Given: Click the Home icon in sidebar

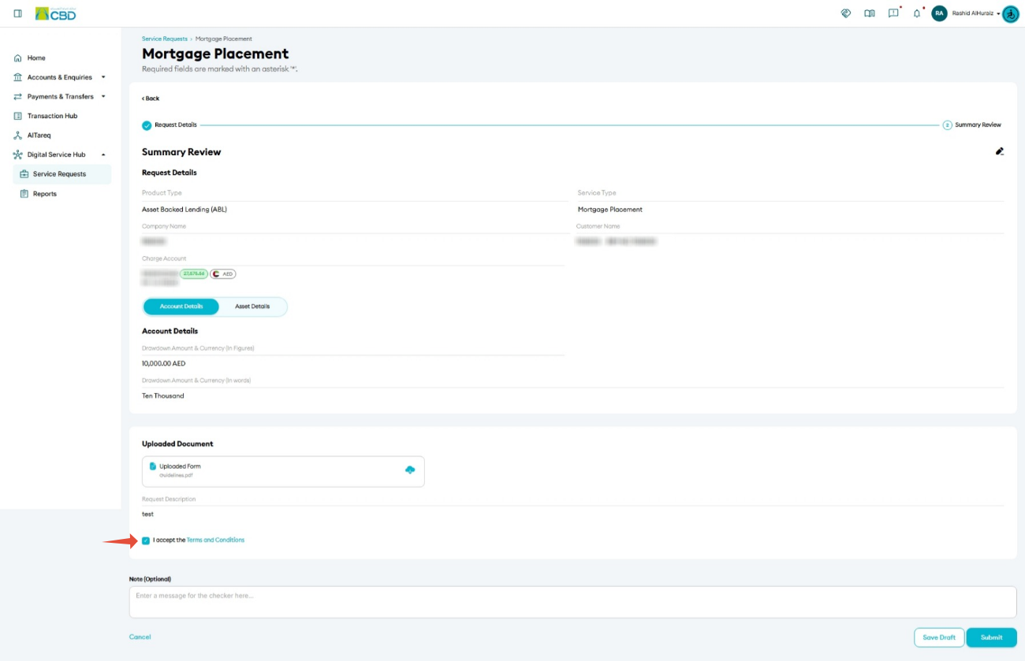Looking at the screenshot, I should [18, 58].
